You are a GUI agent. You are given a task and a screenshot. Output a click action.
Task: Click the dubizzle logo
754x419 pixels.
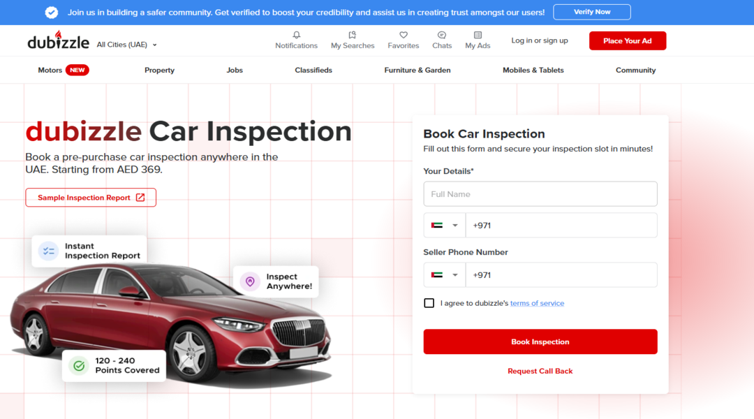point(58,41)
